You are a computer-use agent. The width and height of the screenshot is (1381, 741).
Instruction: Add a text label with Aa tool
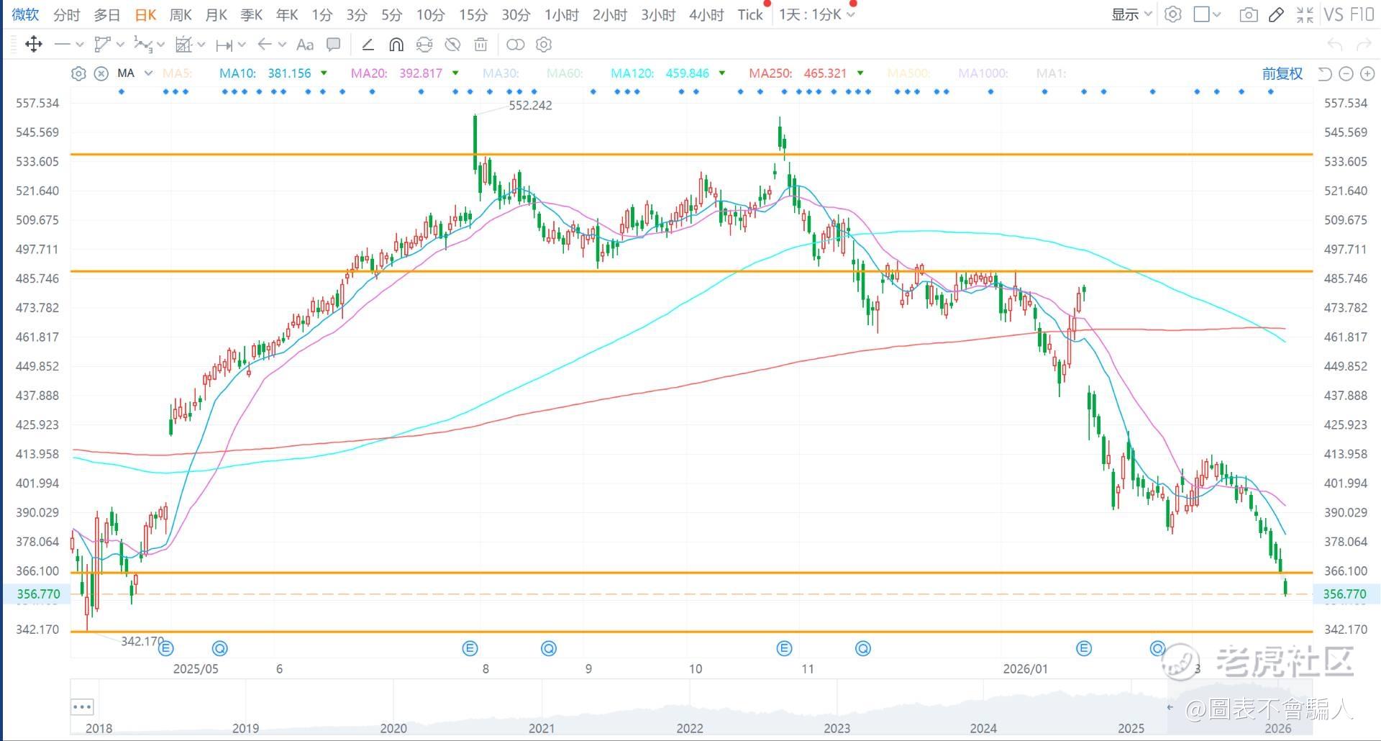pyautogui.click(x=305, y=45)
